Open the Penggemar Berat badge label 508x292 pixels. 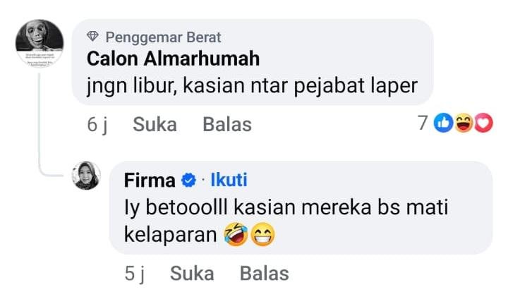tap(163, 37)
